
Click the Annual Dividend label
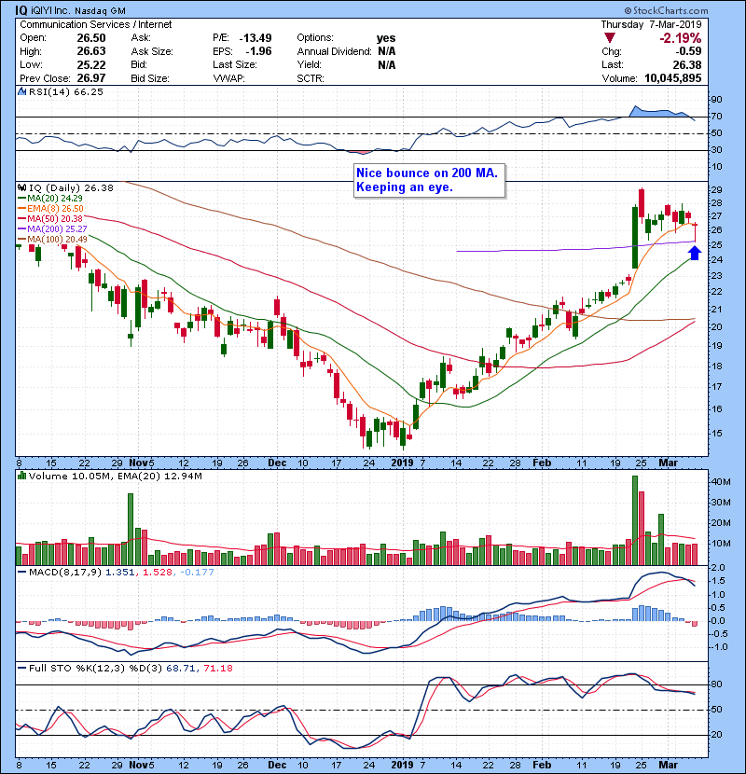(334, 51)
